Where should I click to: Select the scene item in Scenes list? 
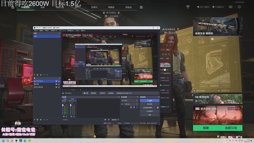tap(47, 36)
